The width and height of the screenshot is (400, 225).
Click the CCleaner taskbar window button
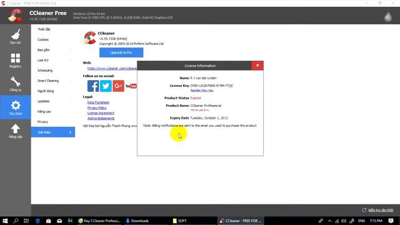241,221
